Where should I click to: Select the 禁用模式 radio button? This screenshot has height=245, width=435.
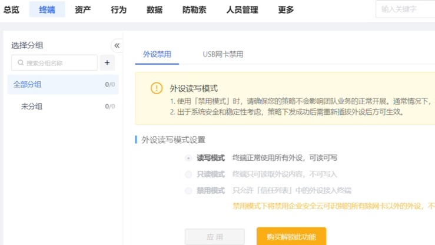[x=188, y=191]
